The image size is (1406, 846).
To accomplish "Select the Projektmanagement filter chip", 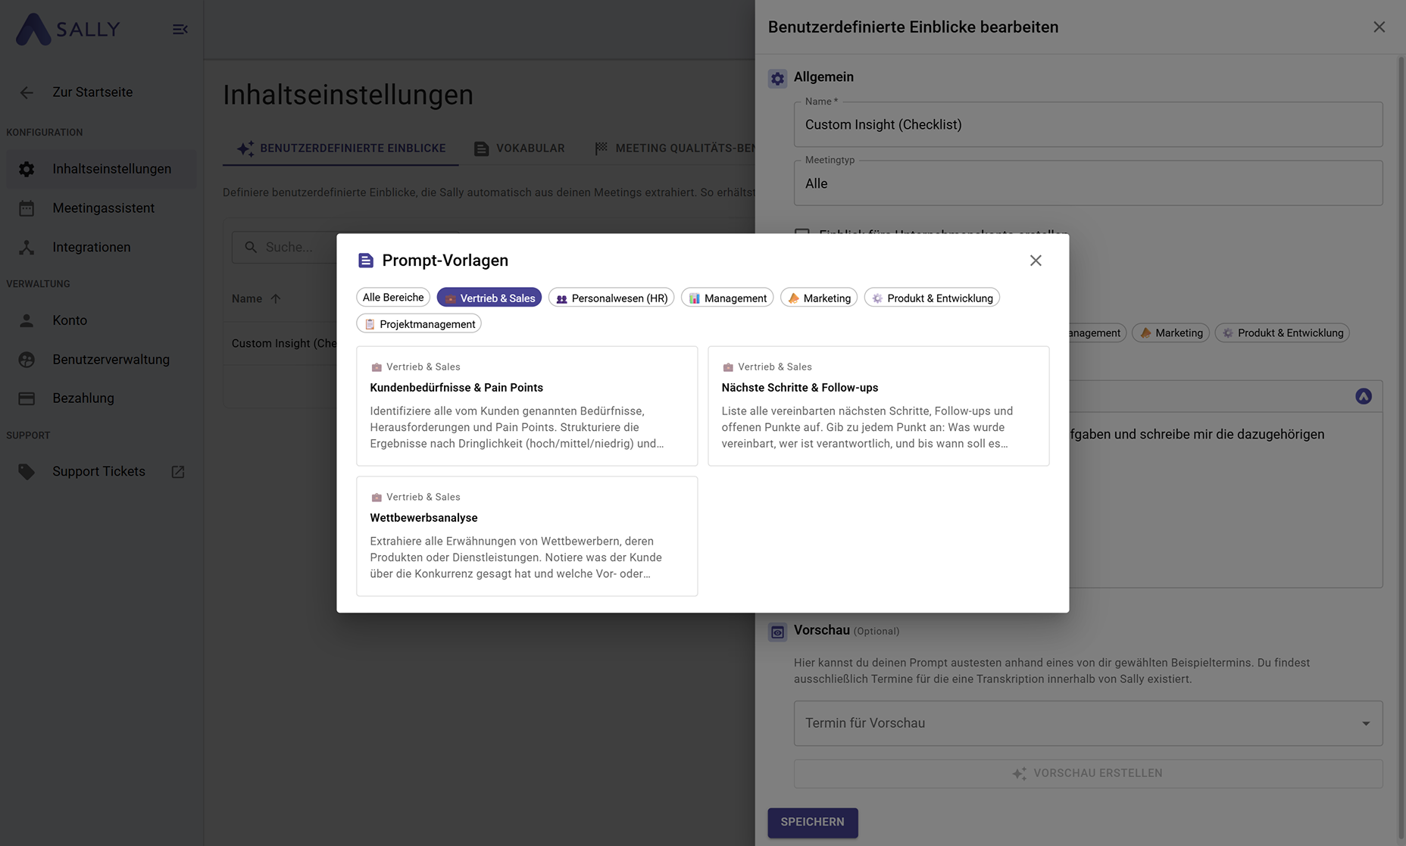I will coord(419,324).
